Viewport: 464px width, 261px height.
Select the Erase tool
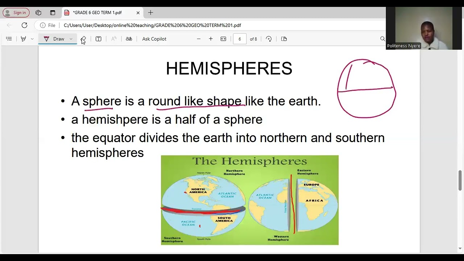[83, 39]
